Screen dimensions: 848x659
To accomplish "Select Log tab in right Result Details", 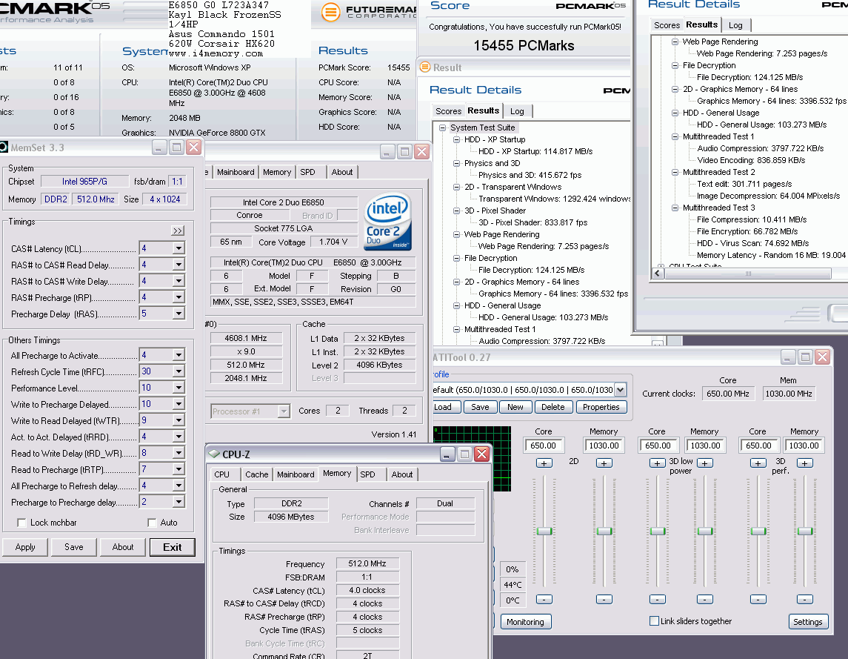I will (x=735, y=25).
